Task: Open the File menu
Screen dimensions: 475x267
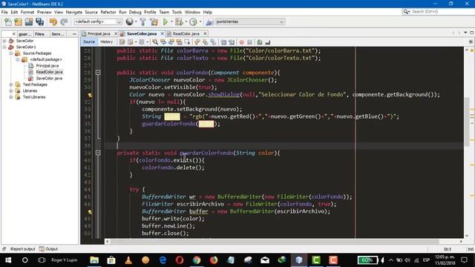Action: 4,12
